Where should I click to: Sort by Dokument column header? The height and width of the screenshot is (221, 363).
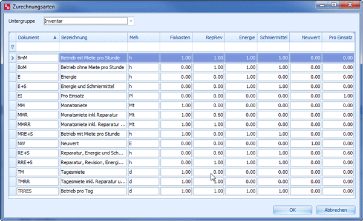(38, 38)
